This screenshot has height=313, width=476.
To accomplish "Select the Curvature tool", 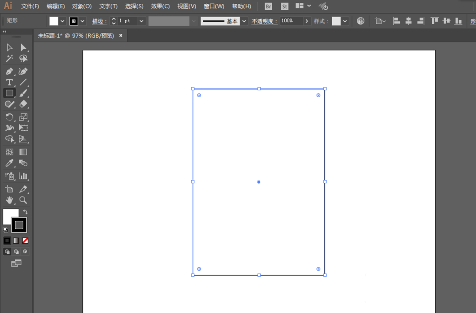I will [23, 71].
